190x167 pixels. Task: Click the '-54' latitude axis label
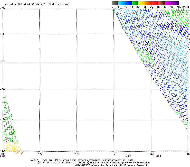pyautogui.click(x=2, y=61)
